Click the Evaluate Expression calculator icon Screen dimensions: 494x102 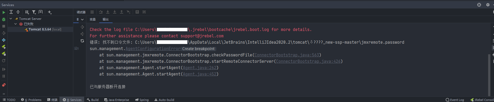(137, 12)
